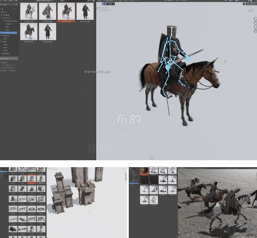Screen dimensions: 257x238
Task: Click the hand pan-view icon in viewport
Action: click(255, 23)
